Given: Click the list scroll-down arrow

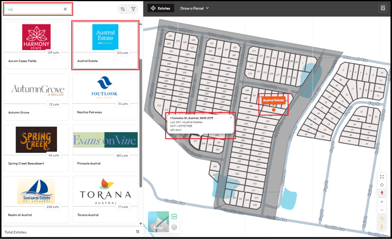Looking at the screenshot, I should click(141, 224).
